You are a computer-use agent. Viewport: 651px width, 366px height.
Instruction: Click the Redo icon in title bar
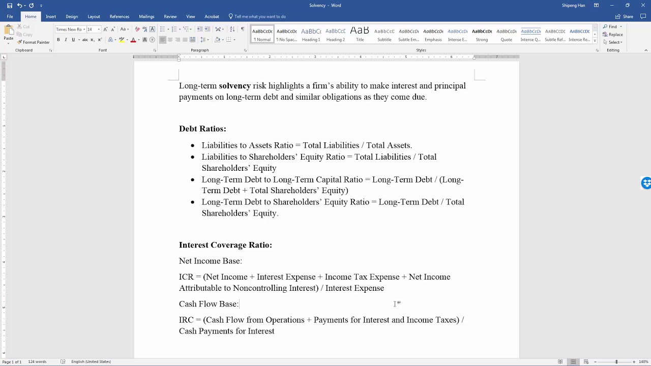click(x=31, y=6)
